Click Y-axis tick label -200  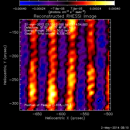(x=14, y=56)
